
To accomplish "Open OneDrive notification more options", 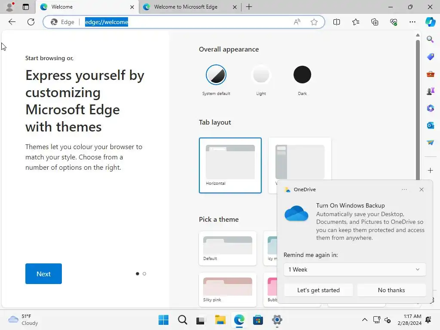I will point(404,189).
